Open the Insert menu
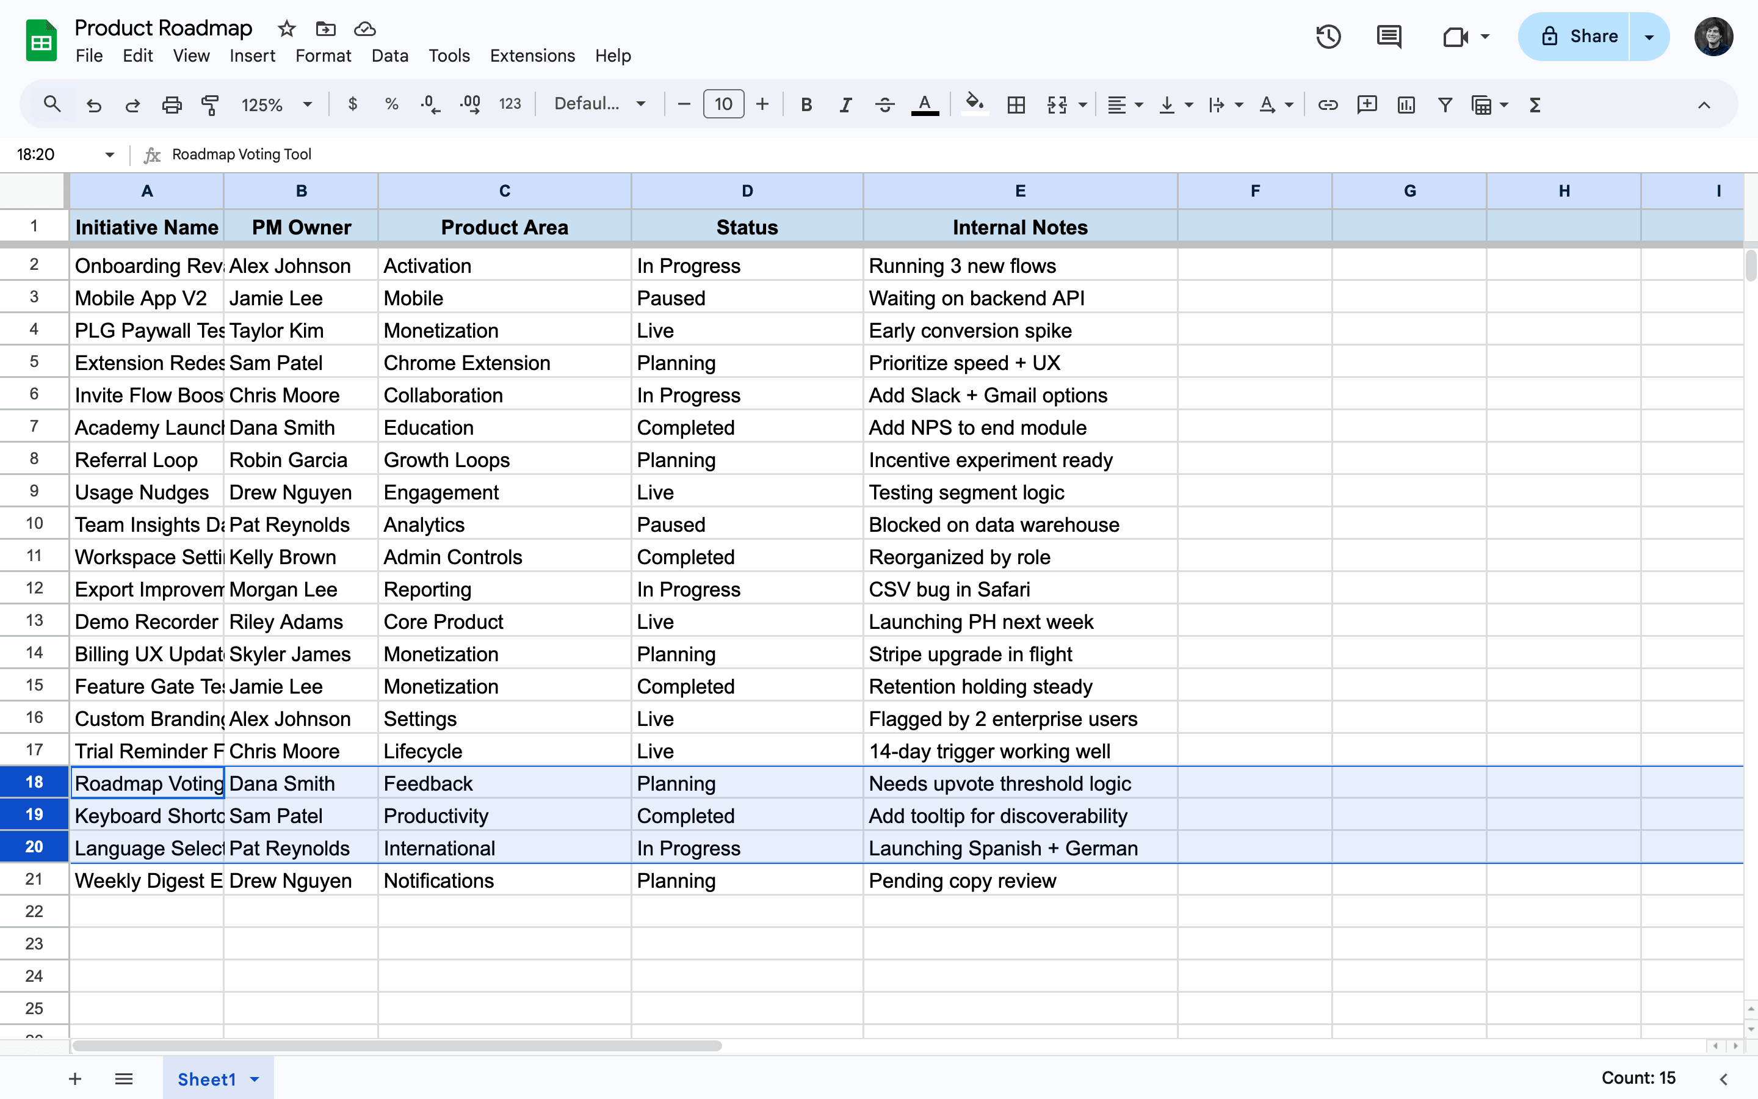This screenshot has height=1099, width=1758. coord(252,56)
